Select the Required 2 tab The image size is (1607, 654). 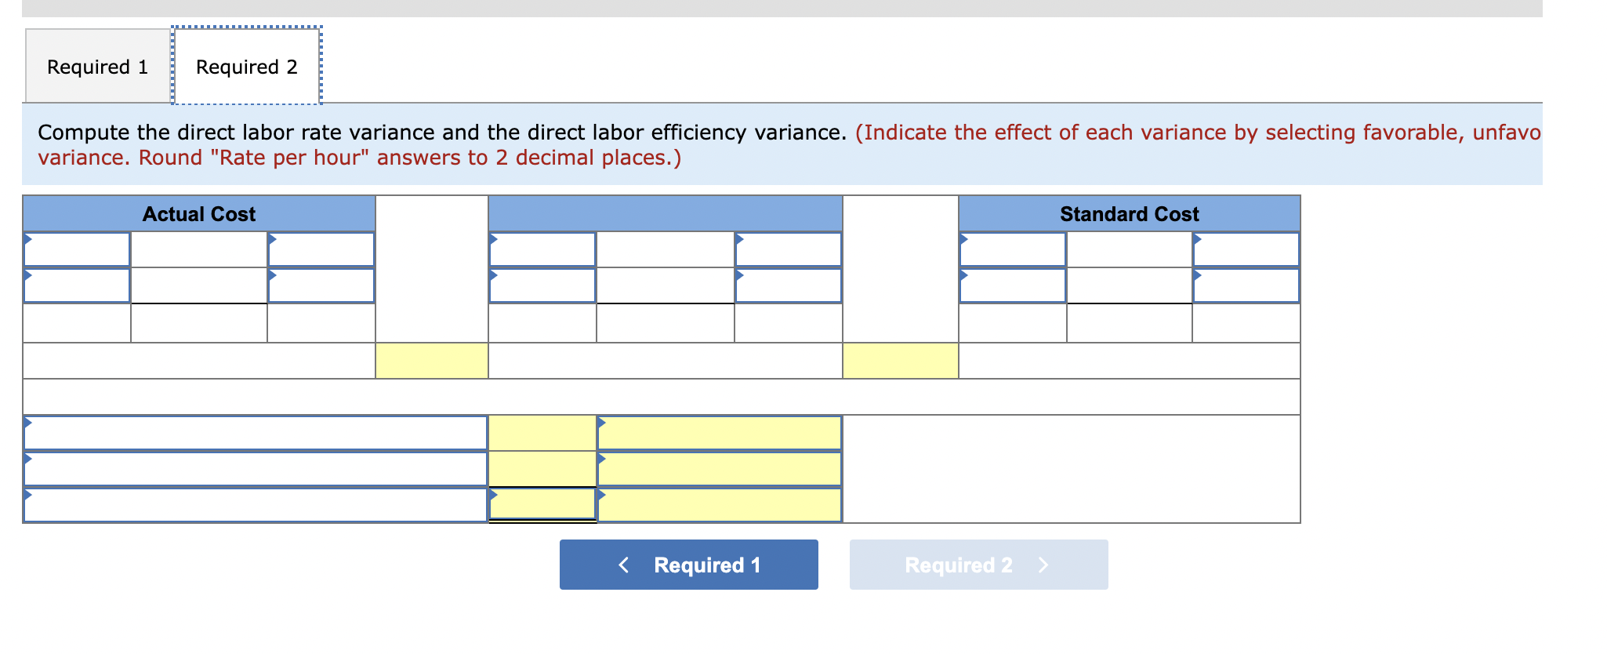(246, 67)
